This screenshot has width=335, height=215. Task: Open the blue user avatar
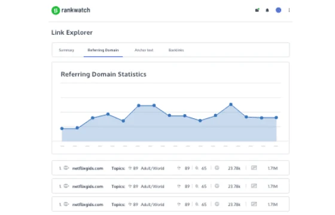278,10
